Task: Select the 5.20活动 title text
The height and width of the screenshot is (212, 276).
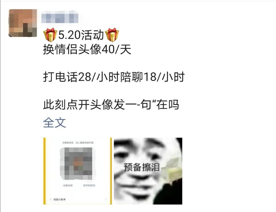Action: coord(81,35)
